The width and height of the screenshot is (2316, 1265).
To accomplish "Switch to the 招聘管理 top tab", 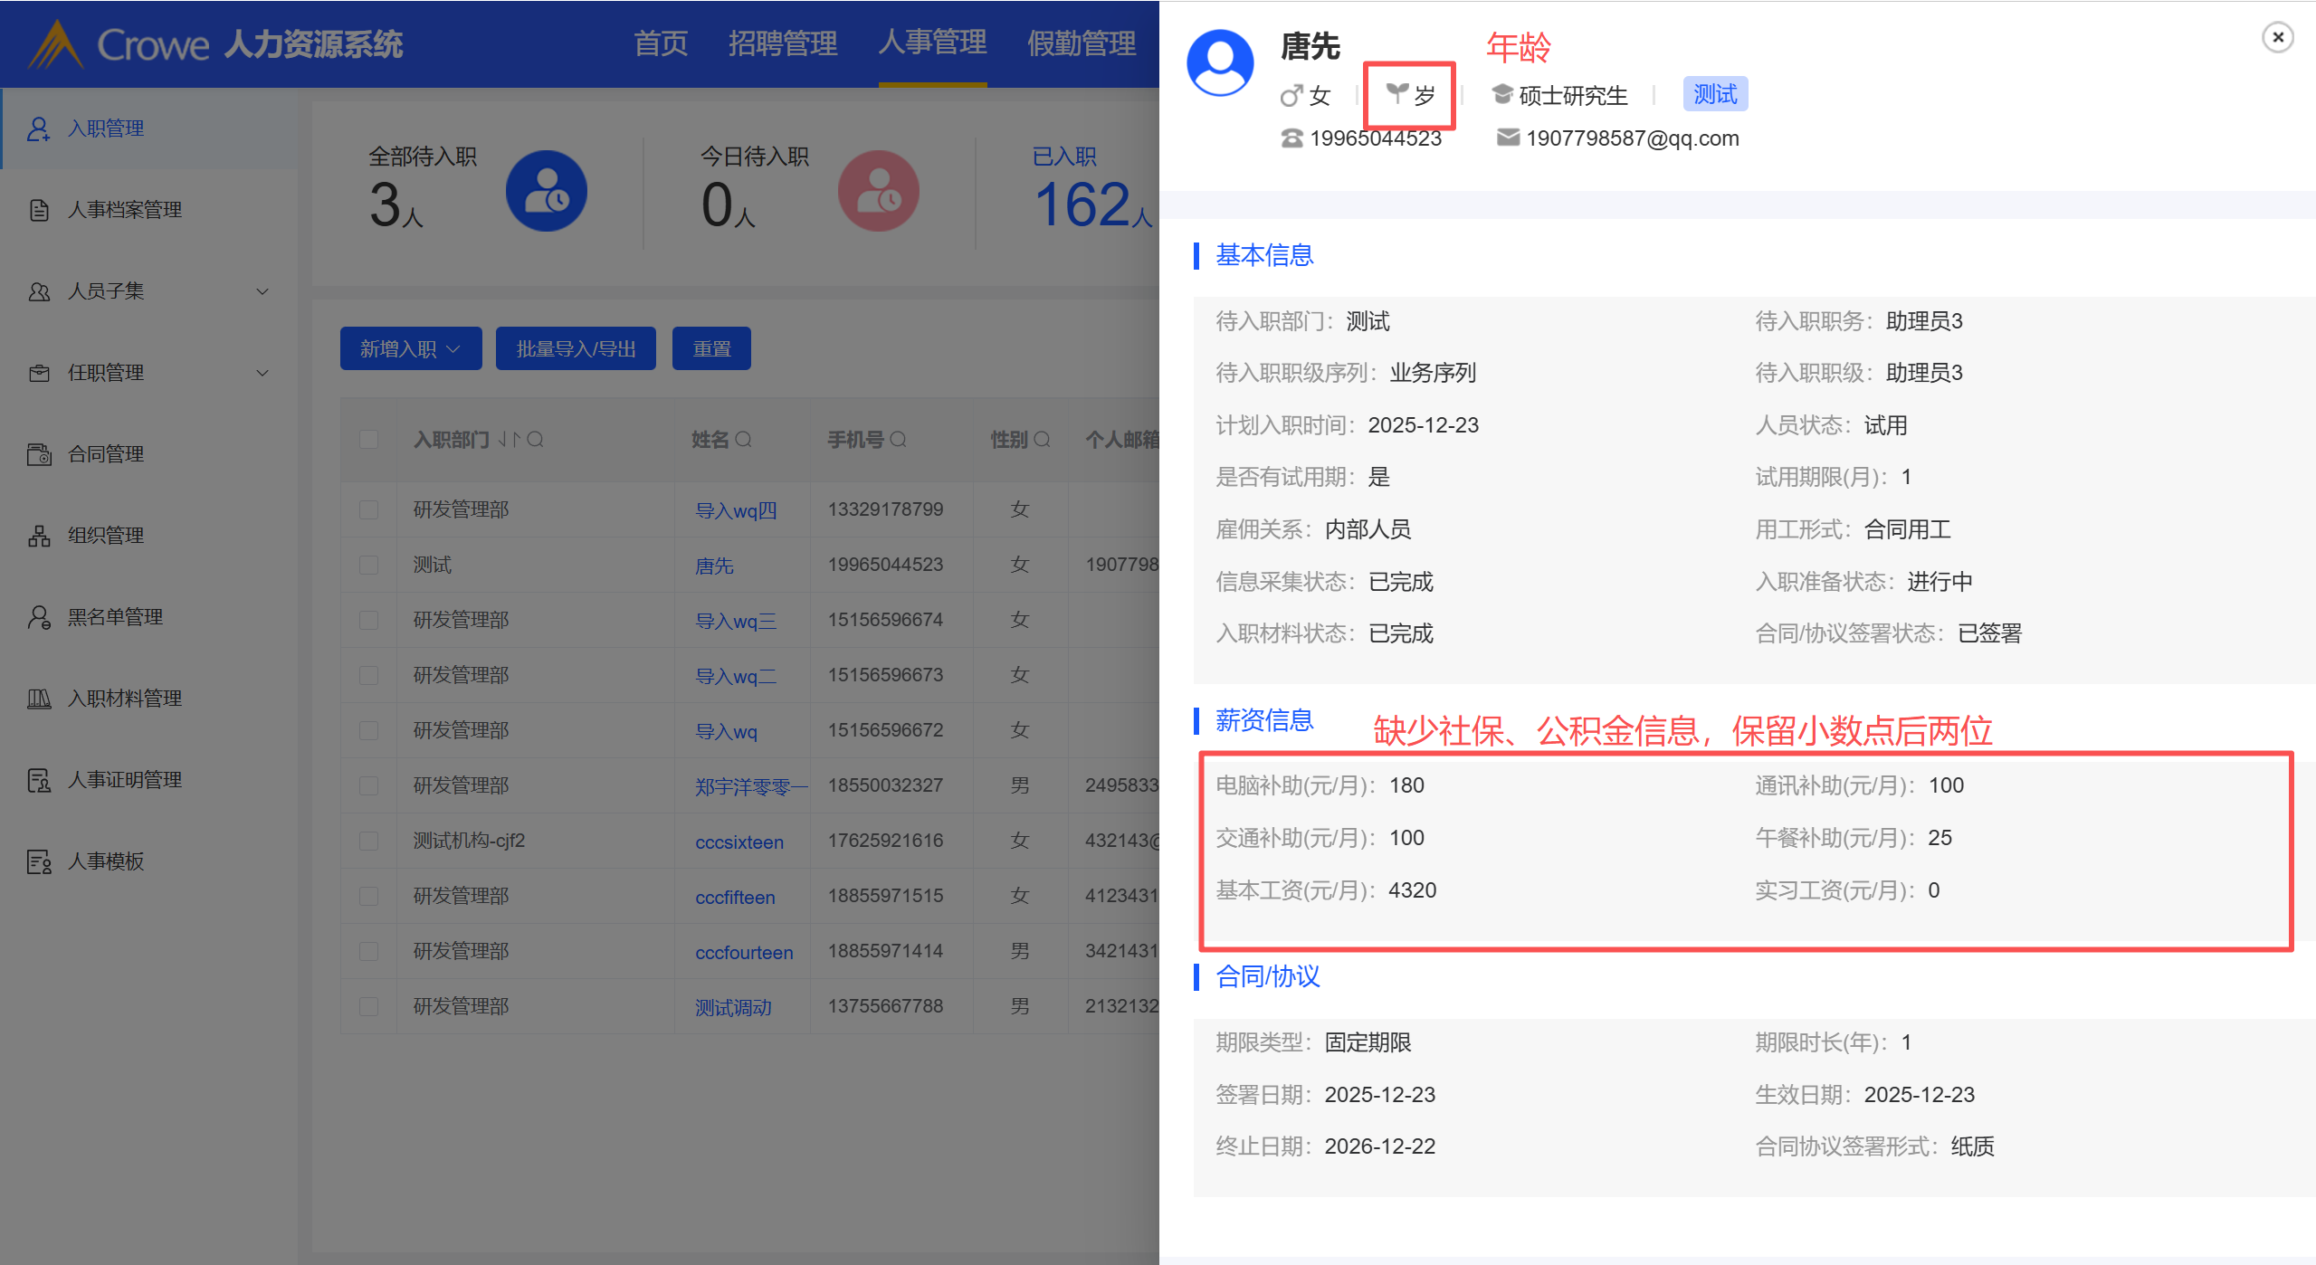I will (x=782, y=43).
